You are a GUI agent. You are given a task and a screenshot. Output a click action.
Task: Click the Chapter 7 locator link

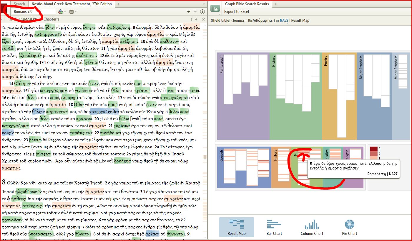51,19
